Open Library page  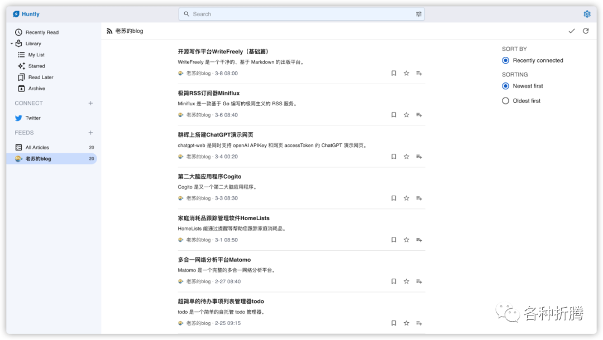point(33,43)
